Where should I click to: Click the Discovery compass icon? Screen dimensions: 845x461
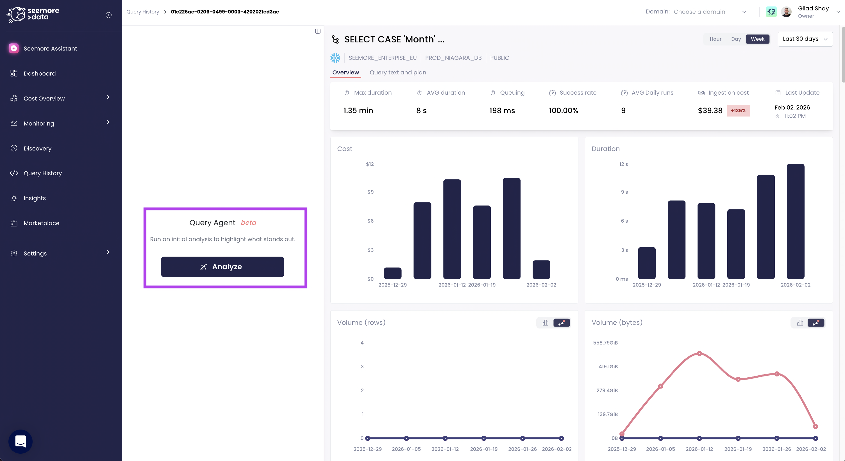click(x=14, y=148)
